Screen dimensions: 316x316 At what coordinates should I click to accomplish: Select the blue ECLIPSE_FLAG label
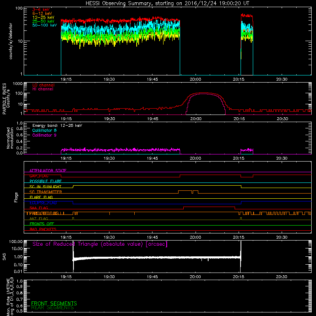(43, 203)
